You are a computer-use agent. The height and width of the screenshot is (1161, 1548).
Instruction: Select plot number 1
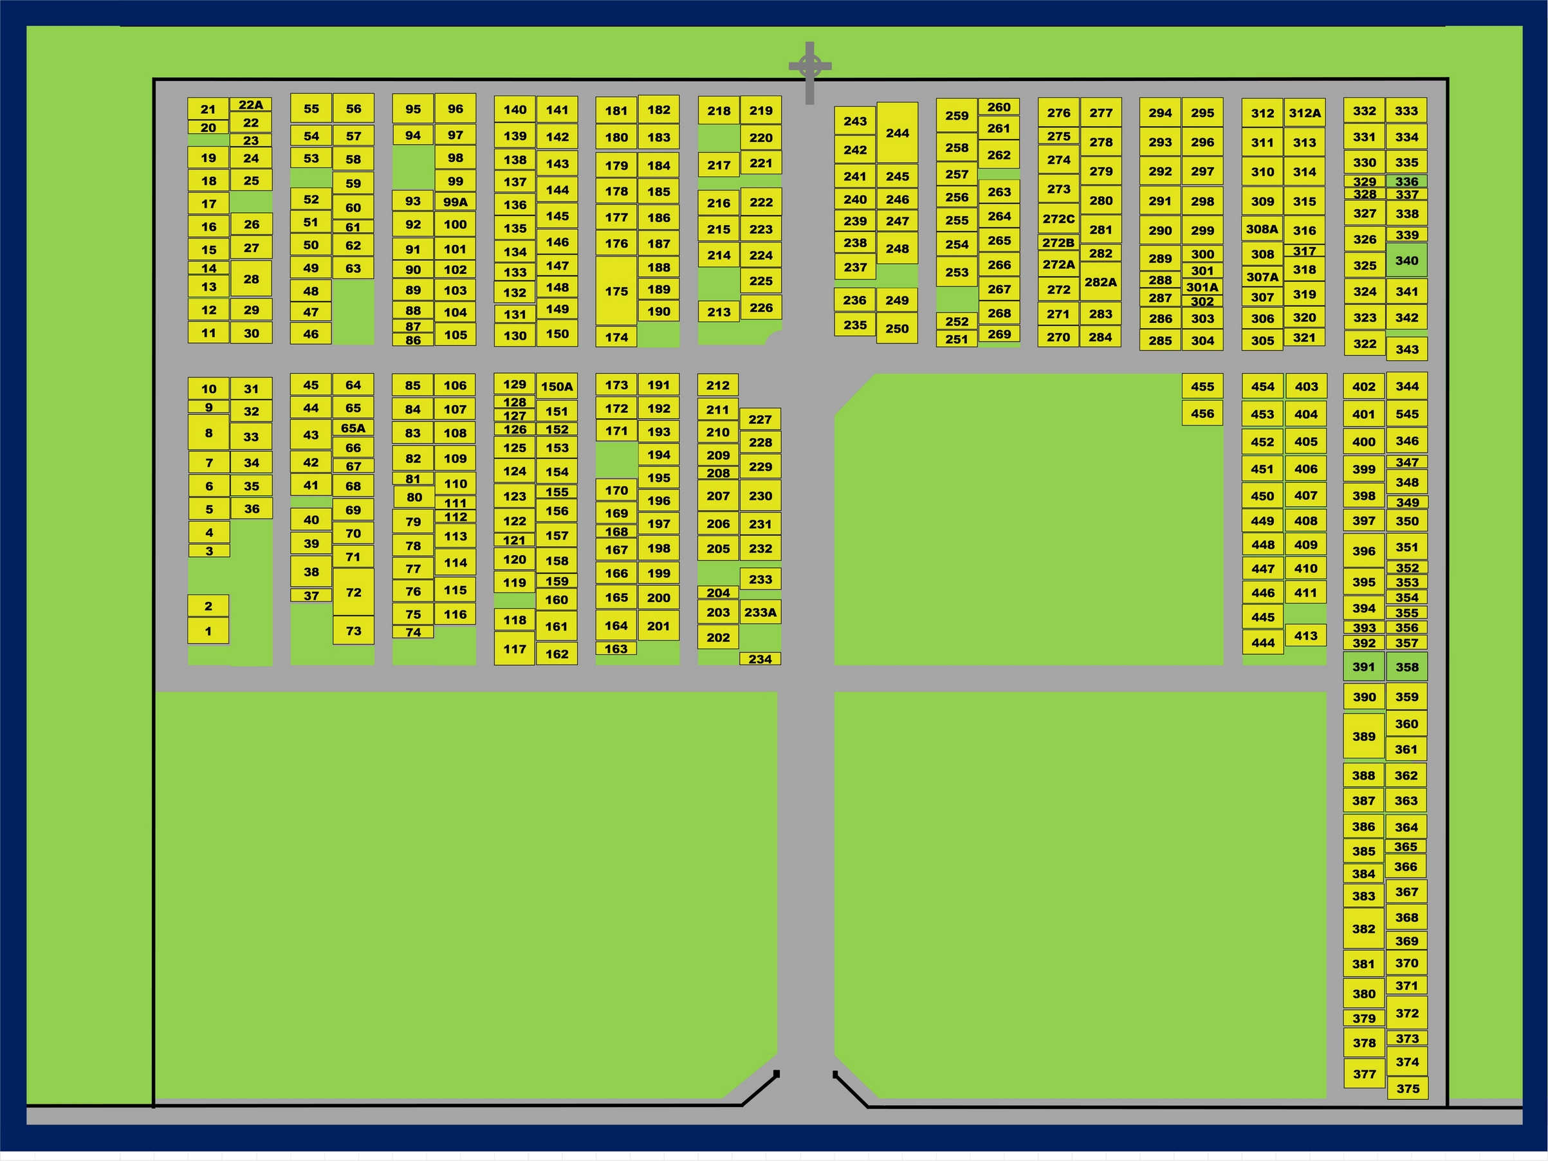208,631
